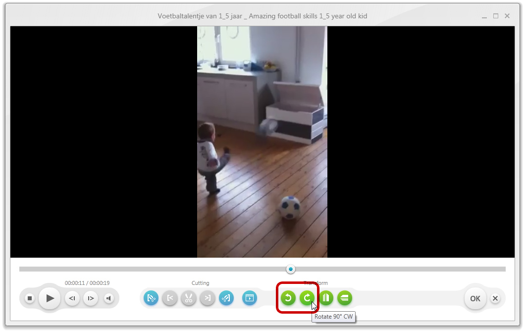This screenshot has width=525, height=332.
Task: Maximize the editor window
Action: [x=496, y=16]
